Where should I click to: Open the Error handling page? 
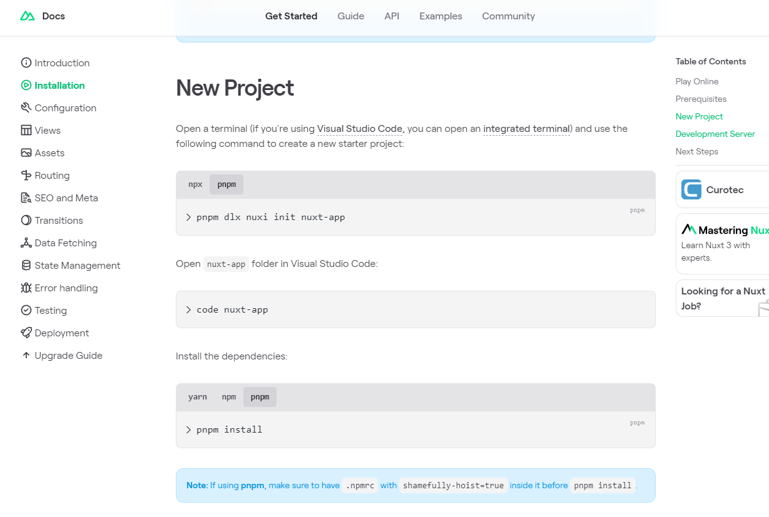pos(66,288)
